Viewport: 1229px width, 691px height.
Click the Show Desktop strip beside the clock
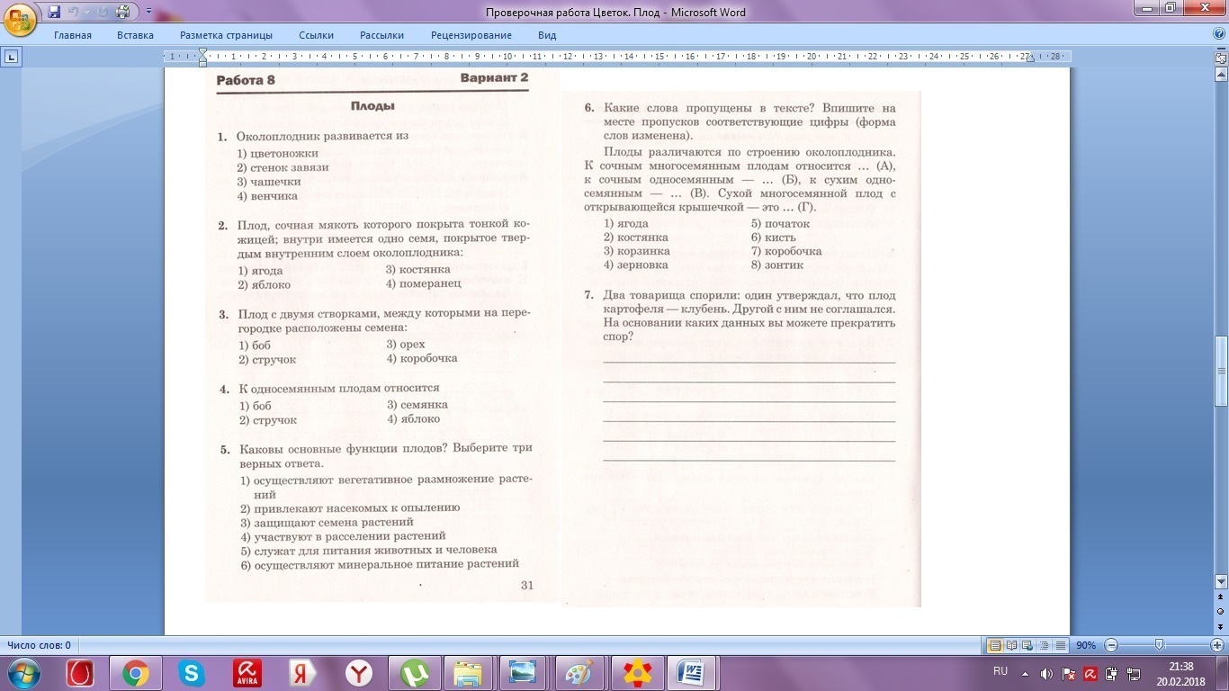pos(1223,673)
